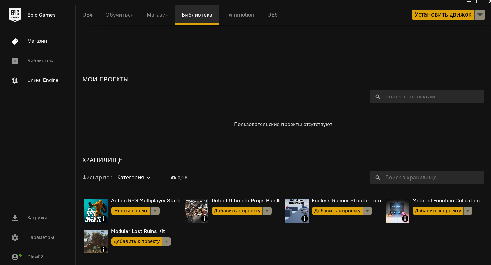Switch to the UE5 tab
The width and height of the screenshot is (491, 265).
273,15
